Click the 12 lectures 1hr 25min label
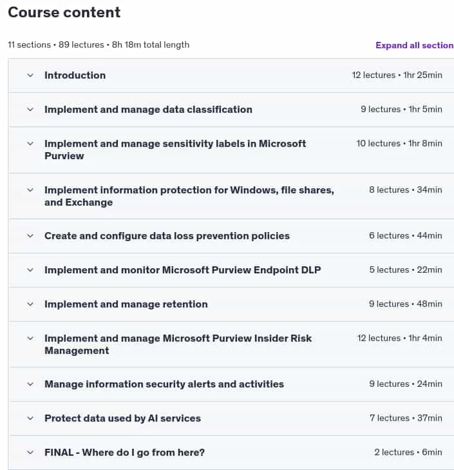Image resolution: width=454 pixels, height=470 pixels. point(397,75)
